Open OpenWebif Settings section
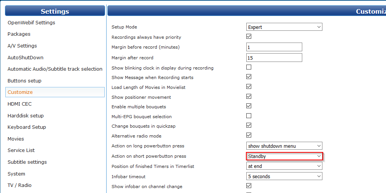Screen dimensions: 386x193 tap(31, 22)
